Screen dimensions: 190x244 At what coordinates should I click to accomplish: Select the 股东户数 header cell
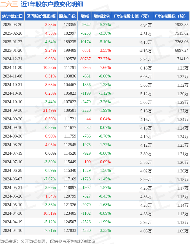[x=67, y=16]
